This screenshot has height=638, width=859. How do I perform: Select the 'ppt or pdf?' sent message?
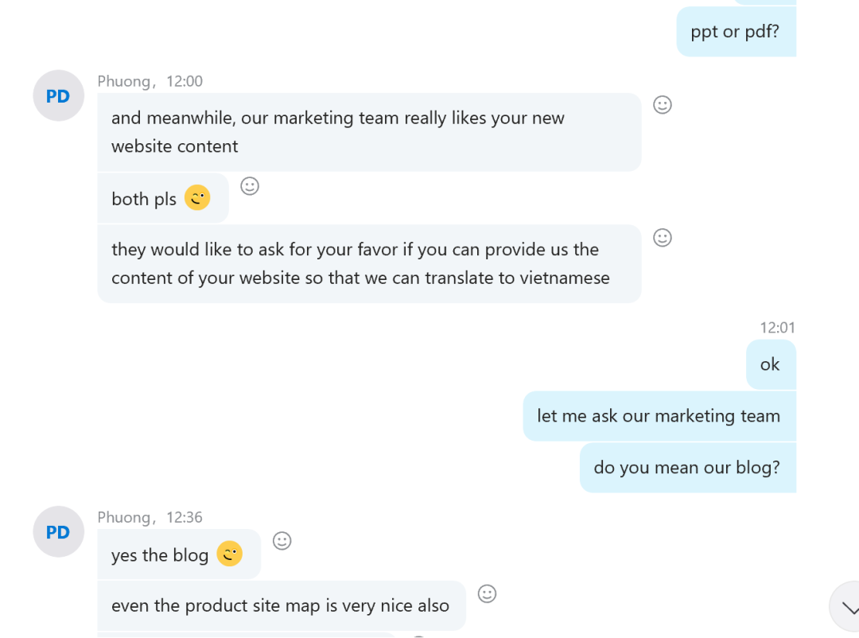coord(737,32)
